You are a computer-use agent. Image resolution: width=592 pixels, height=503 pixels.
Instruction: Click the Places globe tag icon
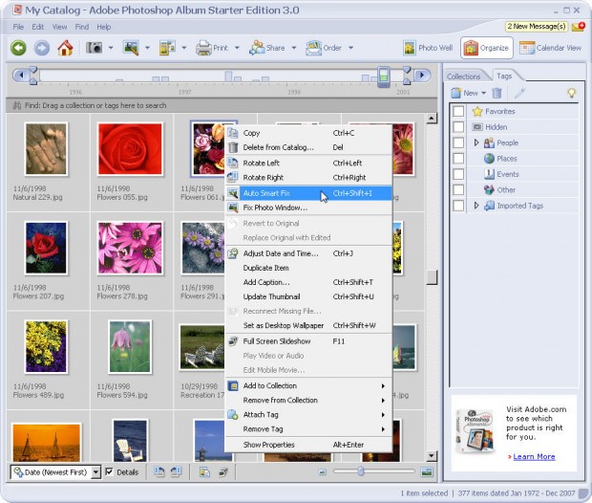pos(489,159)
